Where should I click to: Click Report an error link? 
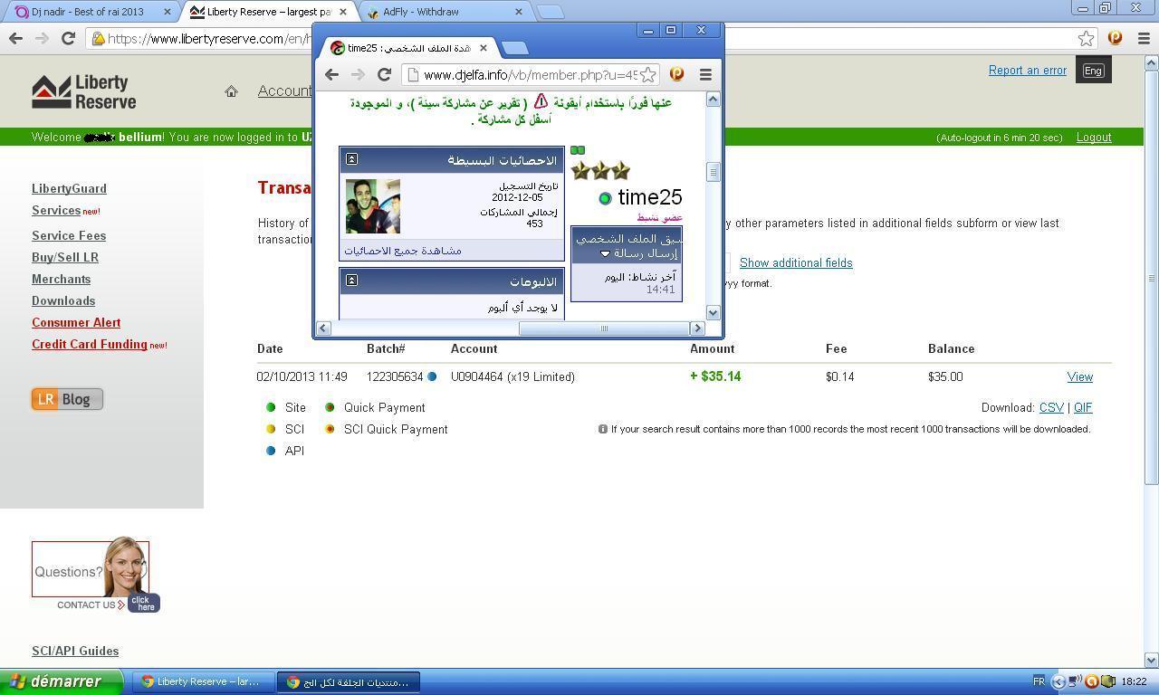[1028, 70]
